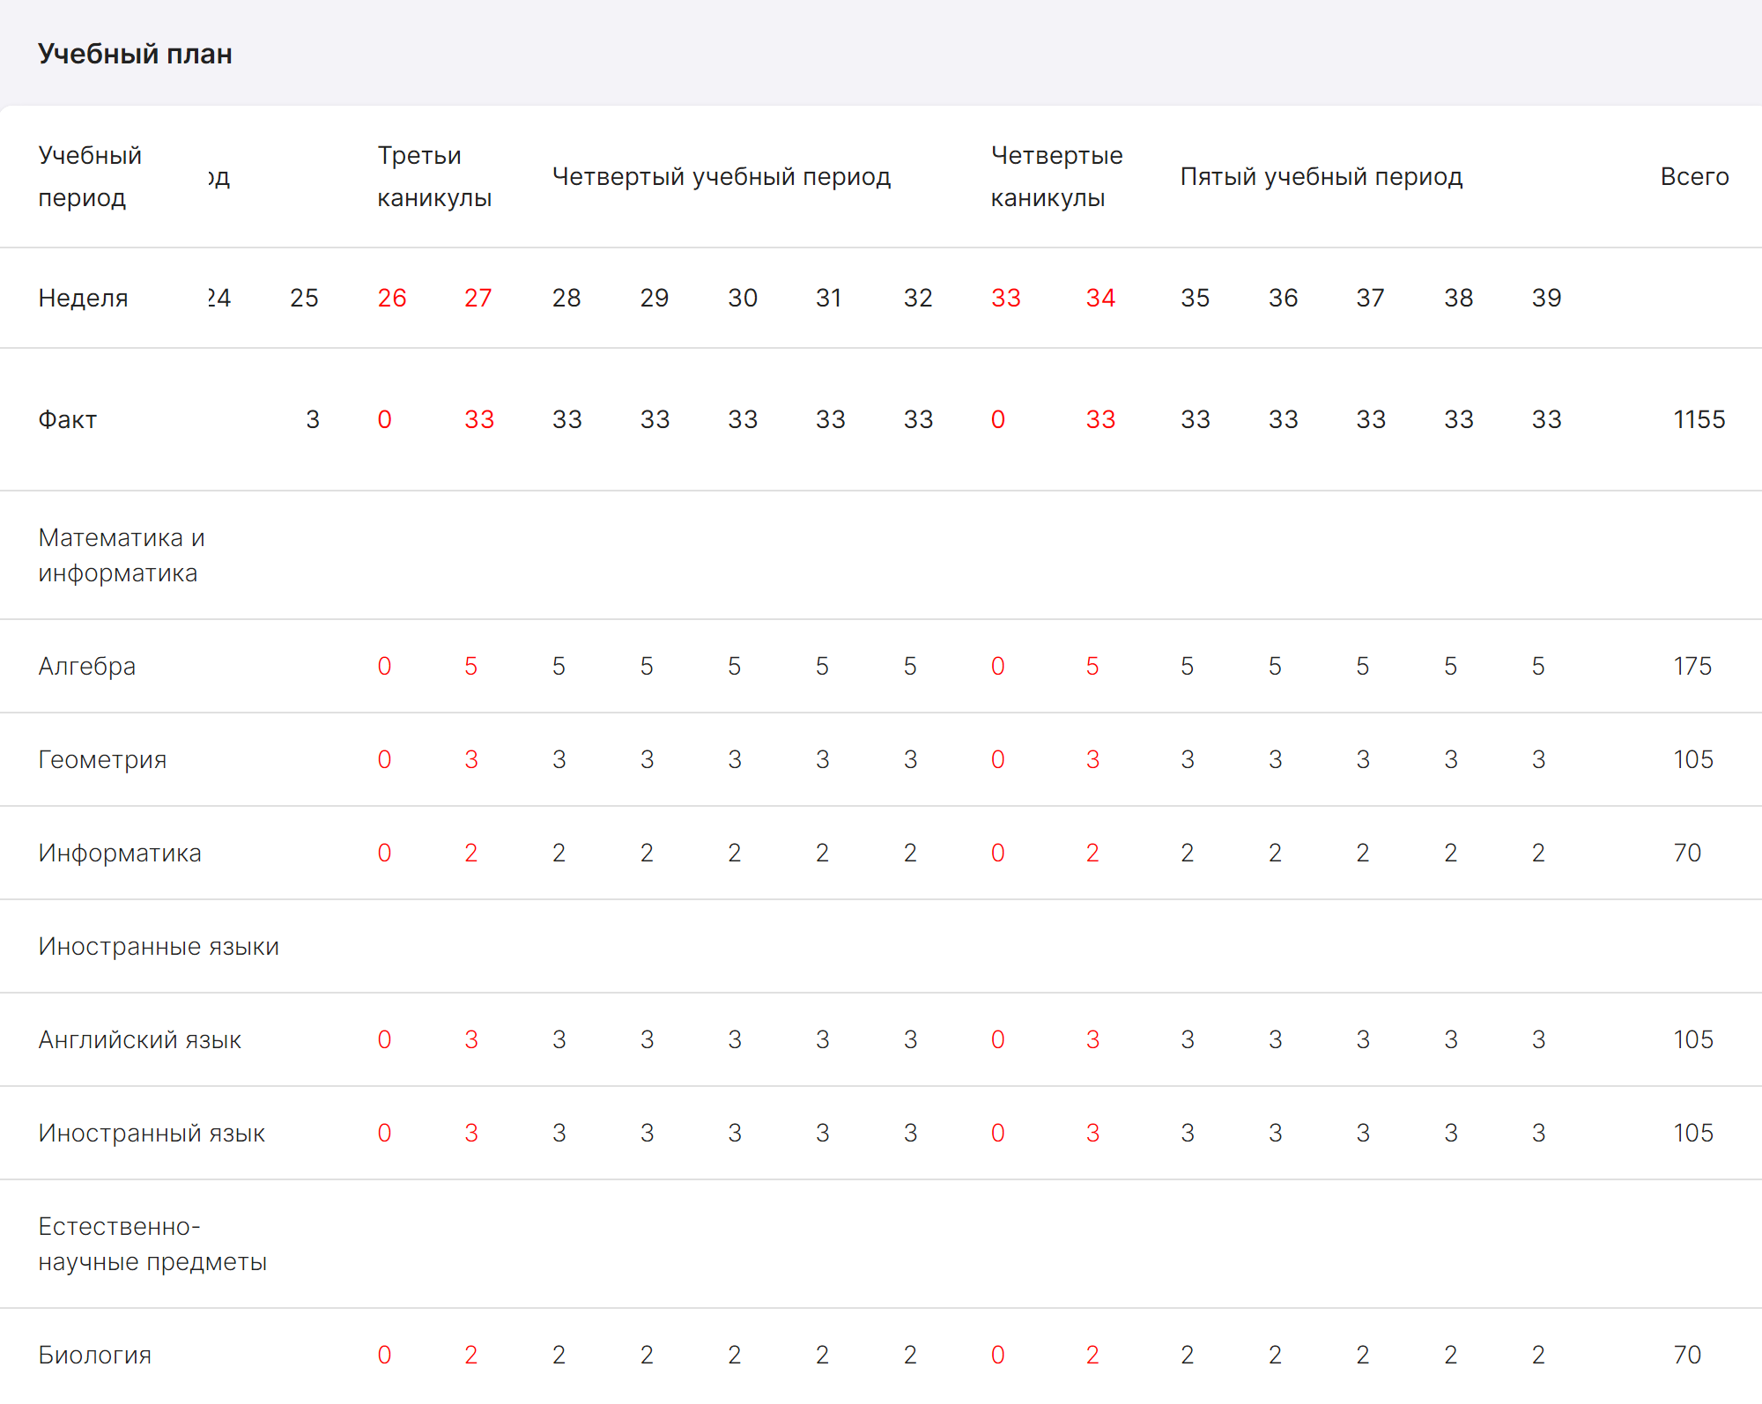This screenshot has height=1404, width=1762.
Task: Select the 'Четвертые каникулы' header
Action: point(1056,176)
